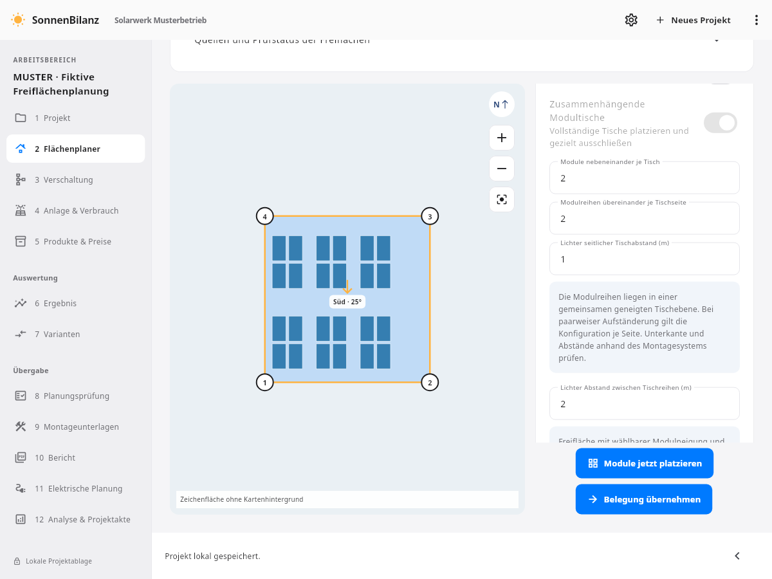The image size is (772, 579).
Task: Open 8 Planungsprüfung checklist
Action: coord(75,396)
